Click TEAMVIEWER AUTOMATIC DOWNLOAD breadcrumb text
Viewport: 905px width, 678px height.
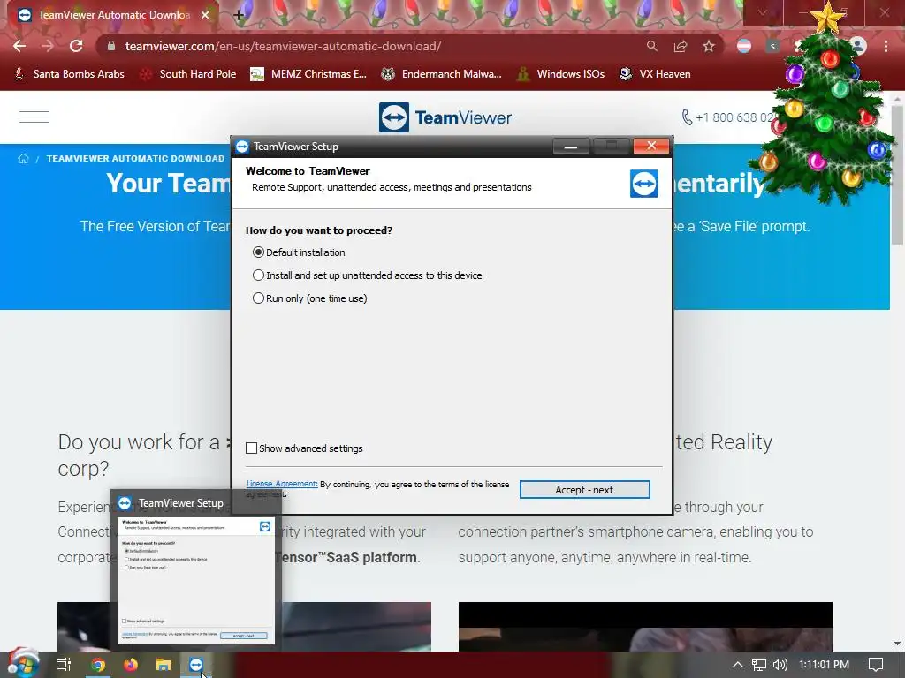coord(135,159)
